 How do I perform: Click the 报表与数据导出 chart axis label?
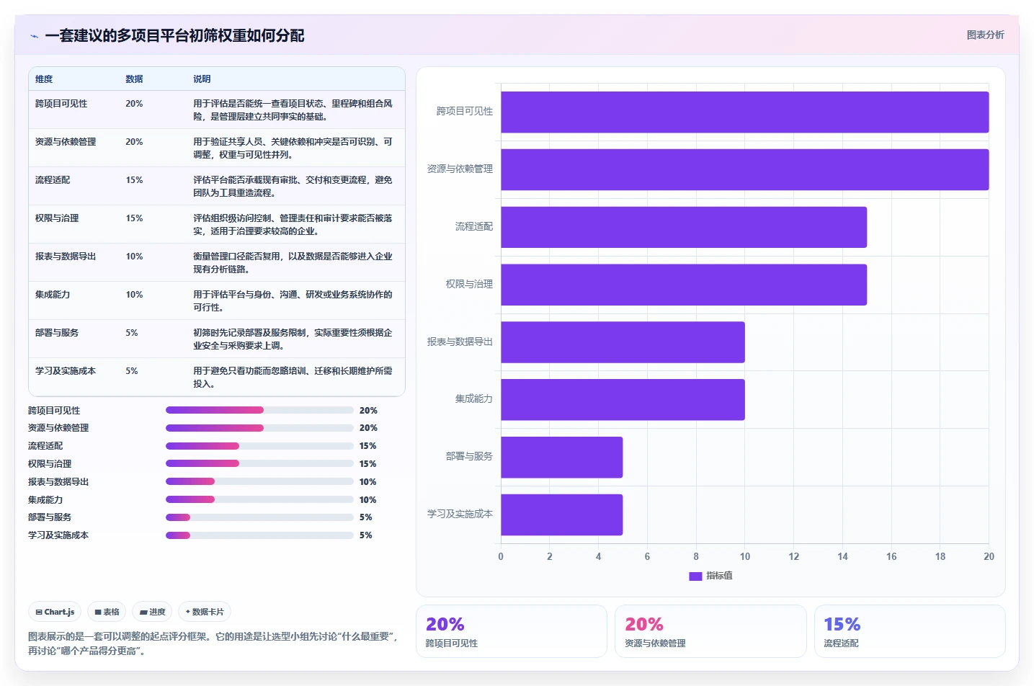pyautogui.click(x=460, y=342)
